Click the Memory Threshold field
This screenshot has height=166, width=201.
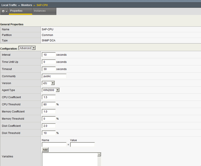coord(49,119)
